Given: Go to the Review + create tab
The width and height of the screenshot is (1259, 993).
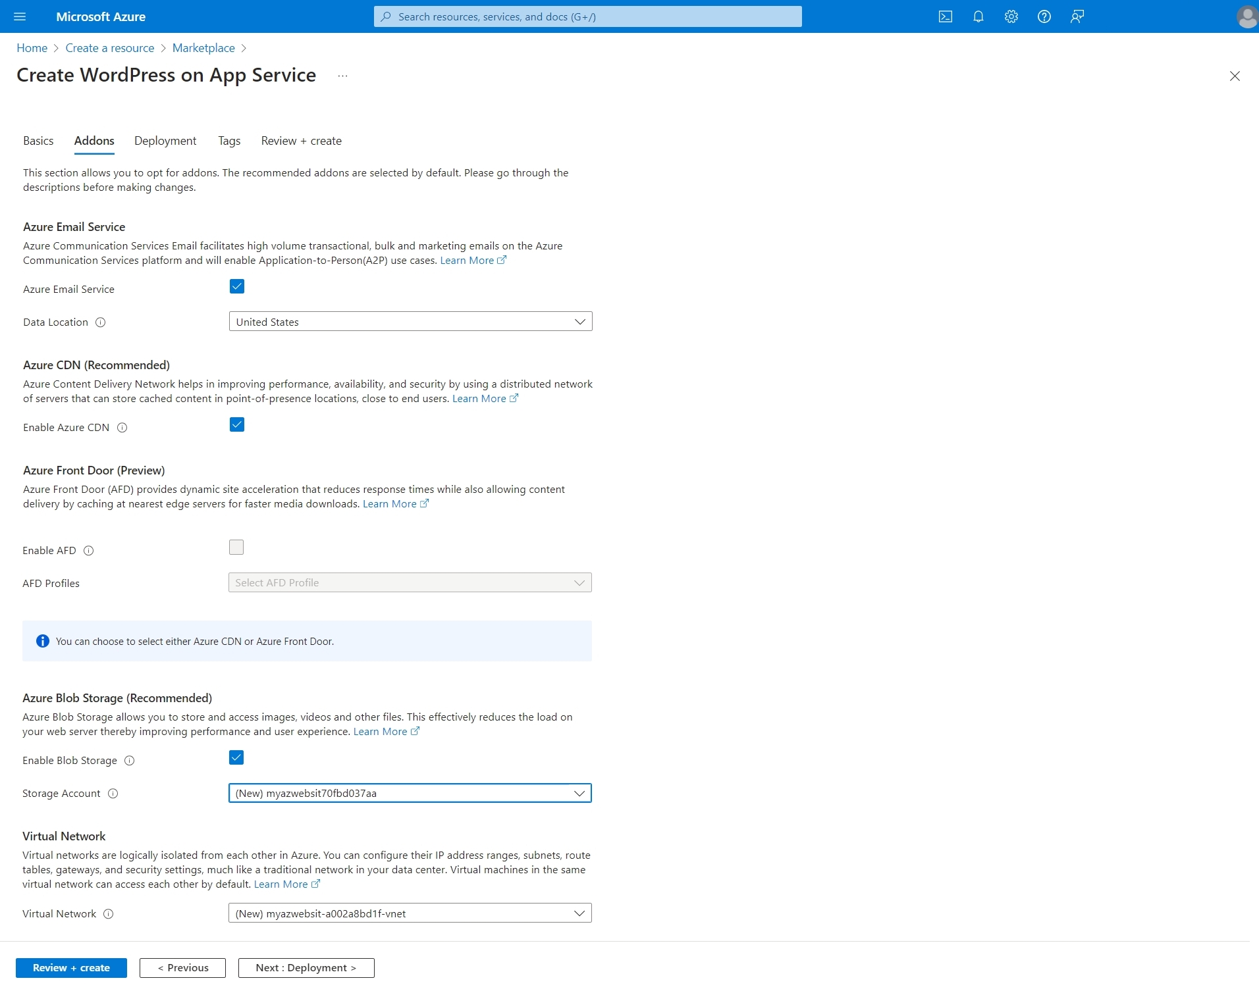Looking at the screenshot, I should coord(302,141).
